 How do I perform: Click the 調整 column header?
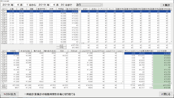click(32, 9)
